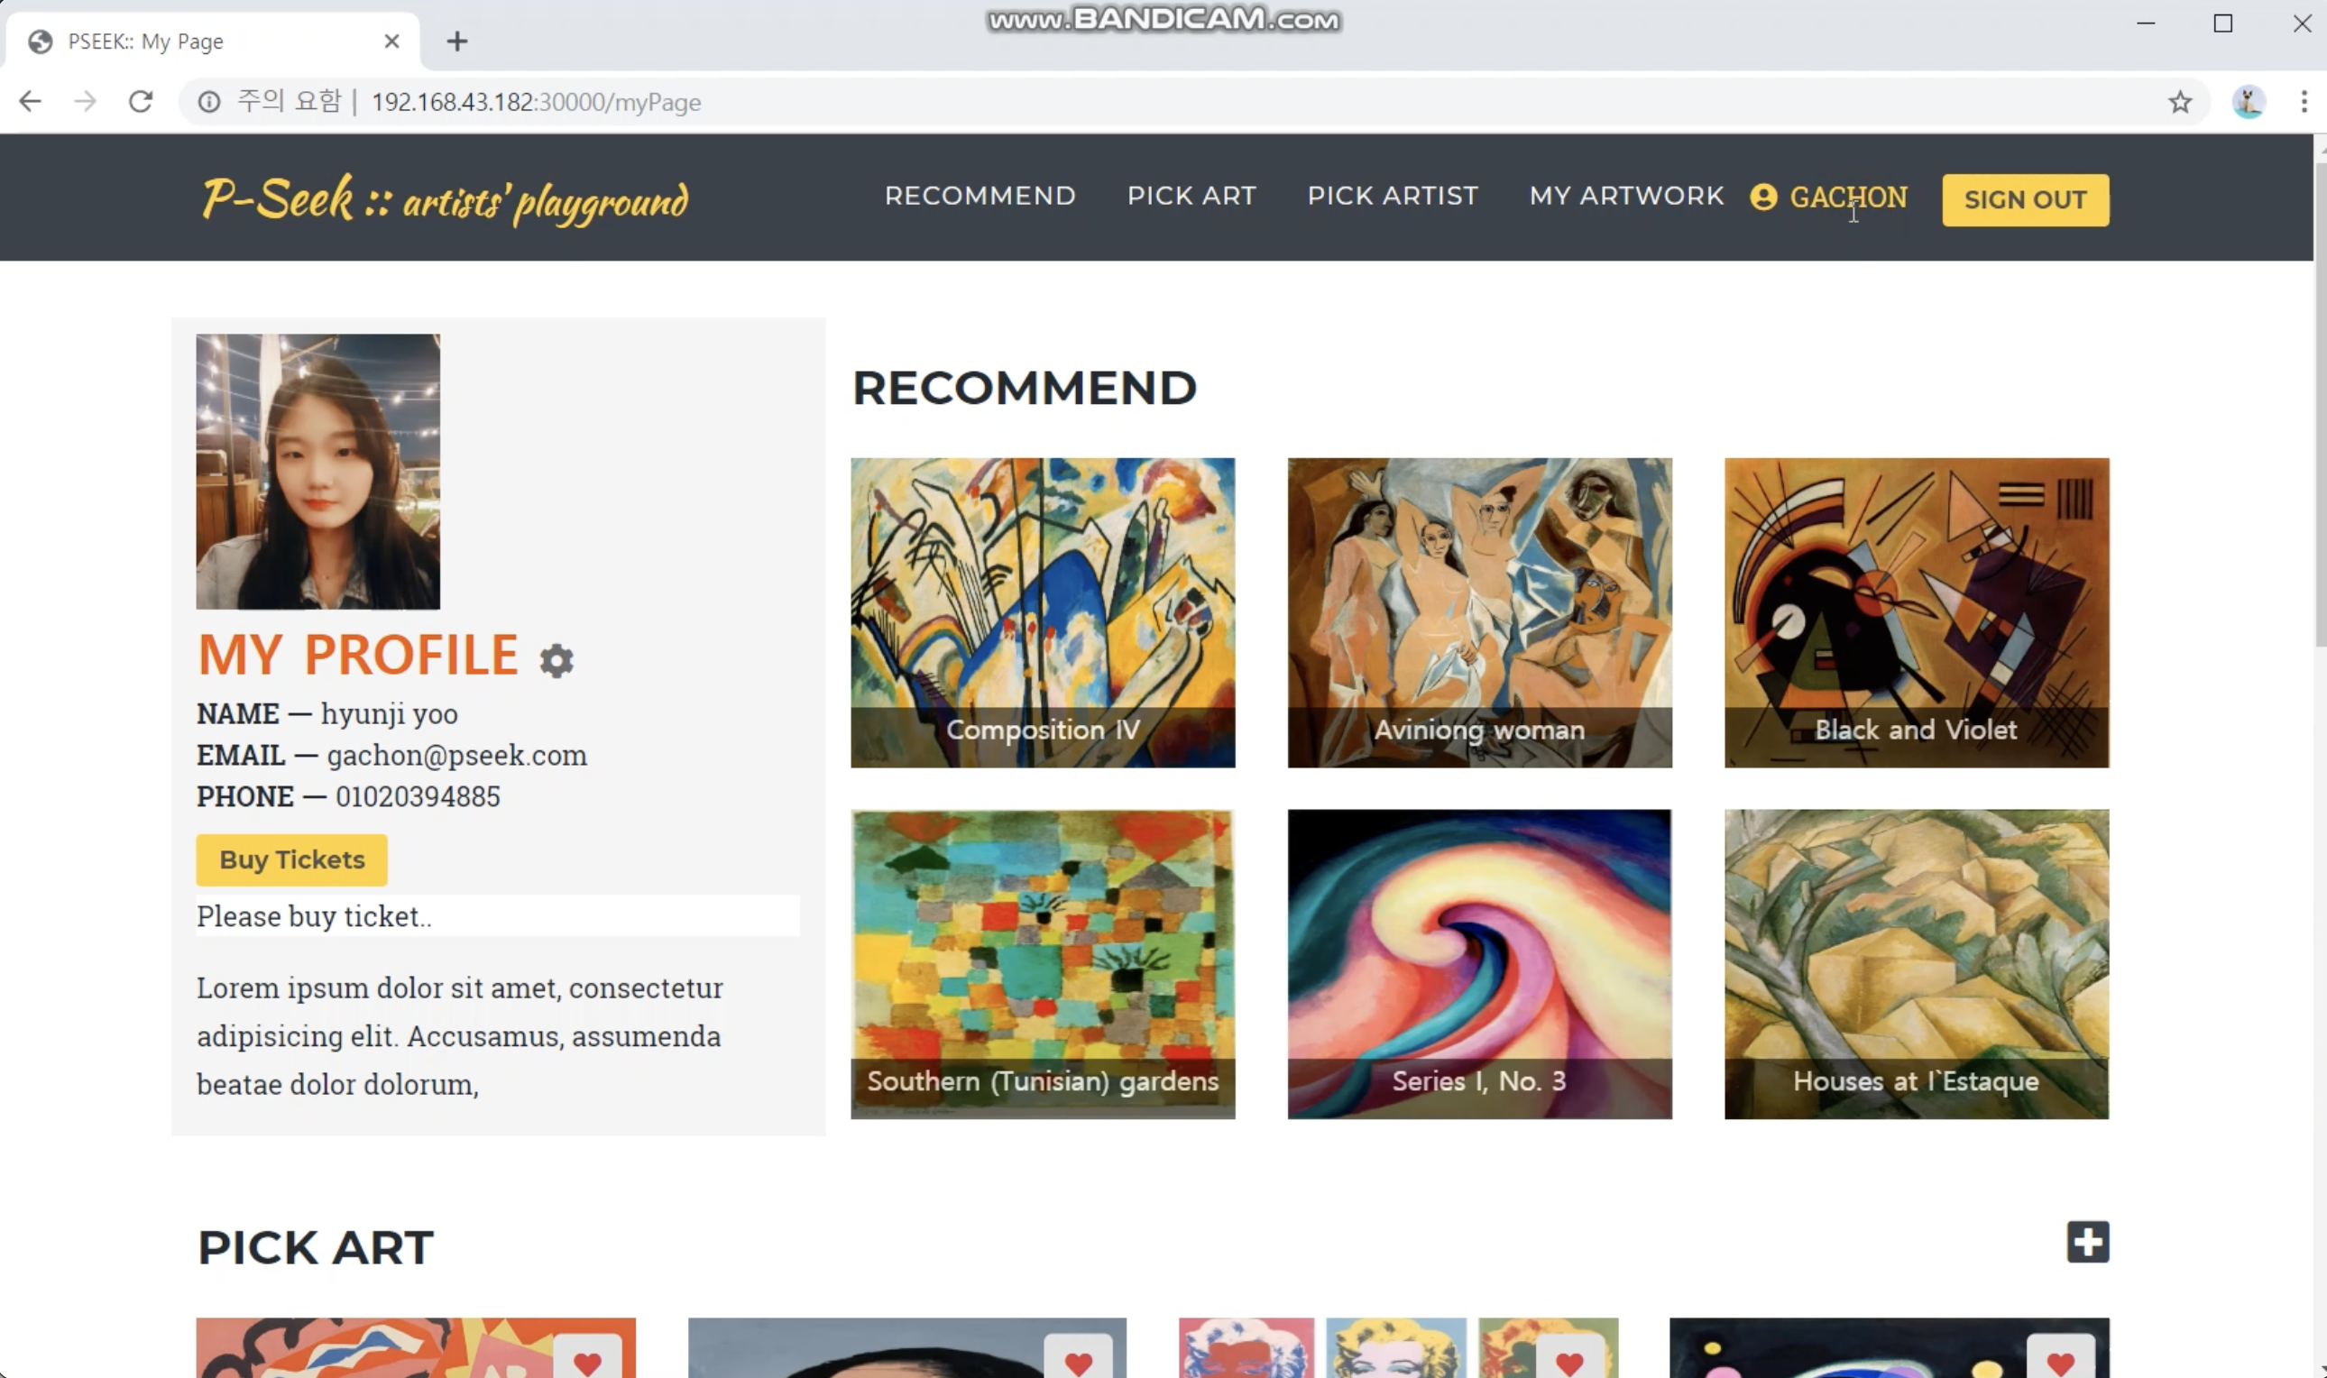2327x1378 pixels.
Task: Open a new browser tab
Action: pyautogui.click(x=457, y=41)
